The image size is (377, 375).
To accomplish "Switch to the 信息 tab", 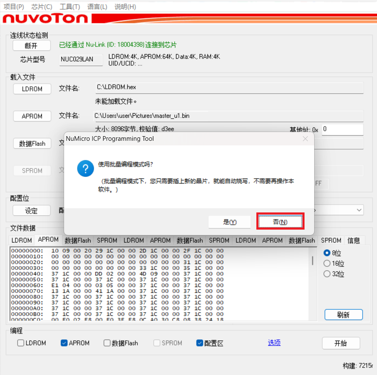I will [x=354, y=241].
